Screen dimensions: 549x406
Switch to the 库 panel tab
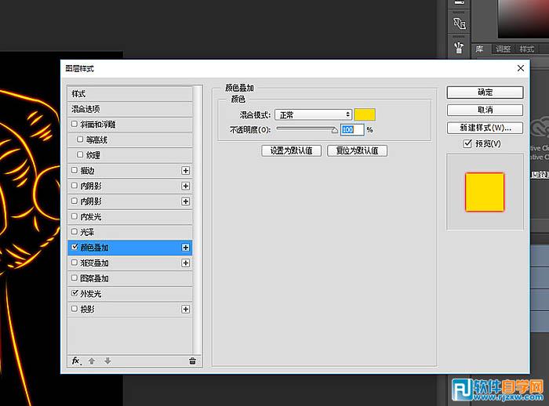480,49
